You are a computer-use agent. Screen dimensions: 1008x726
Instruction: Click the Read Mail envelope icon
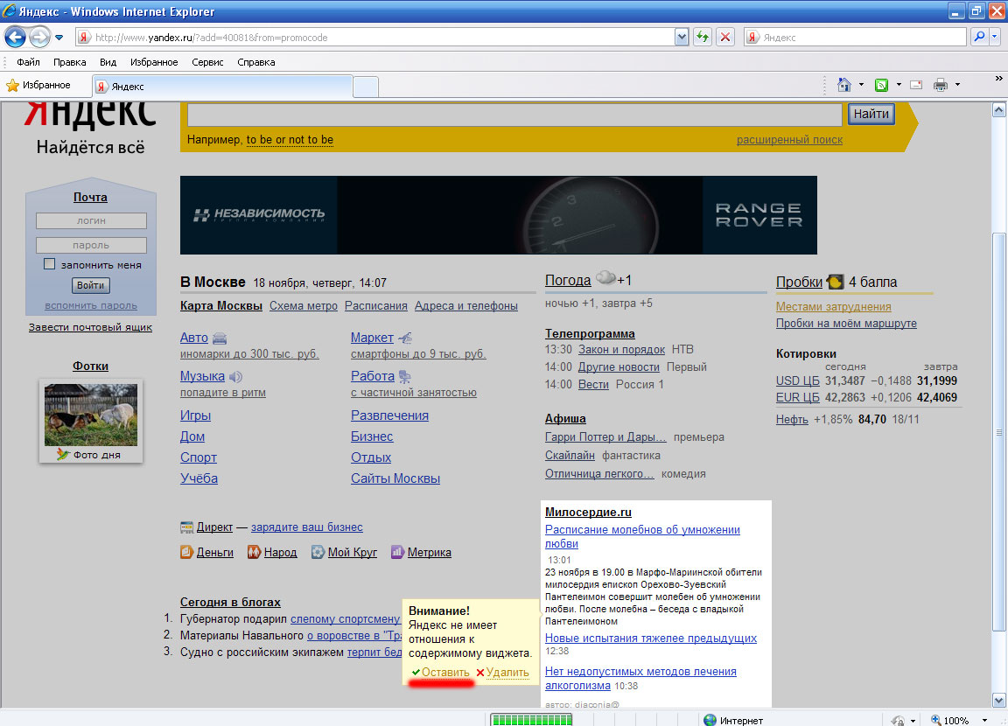pos(916,85)
